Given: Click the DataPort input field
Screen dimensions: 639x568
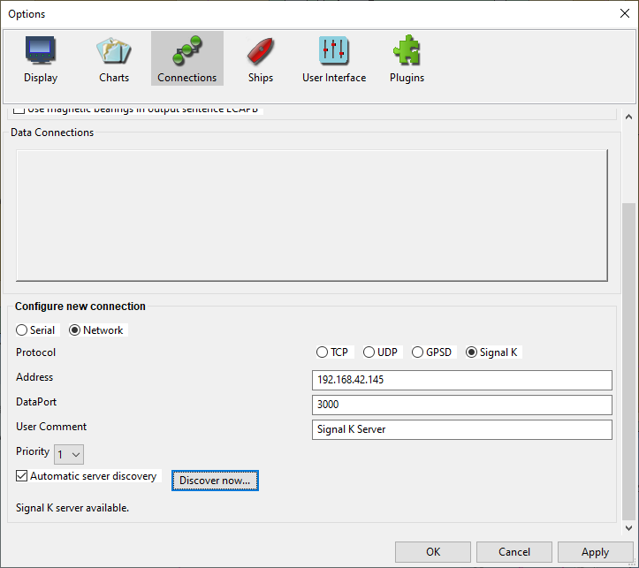Looking at the screenshot, I should [462, 405].
